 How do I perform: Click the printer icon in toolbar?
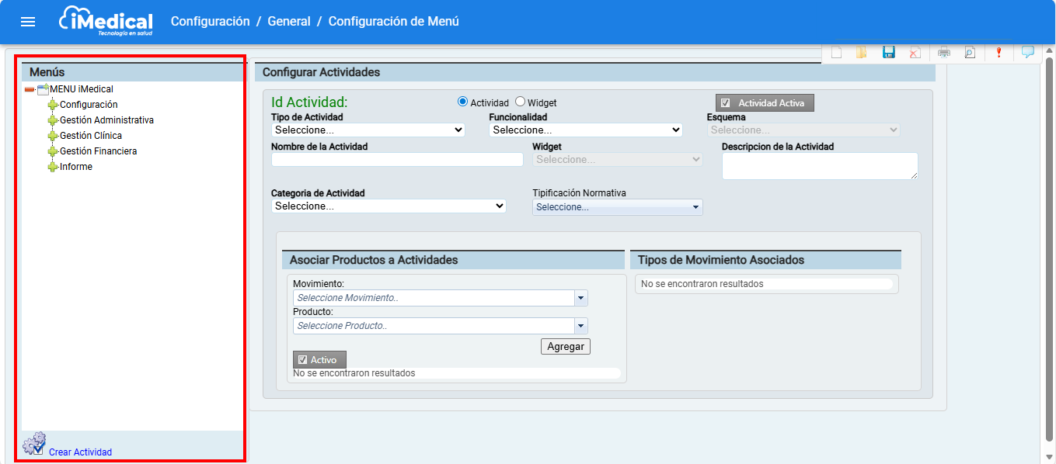(x=944, y=53)
